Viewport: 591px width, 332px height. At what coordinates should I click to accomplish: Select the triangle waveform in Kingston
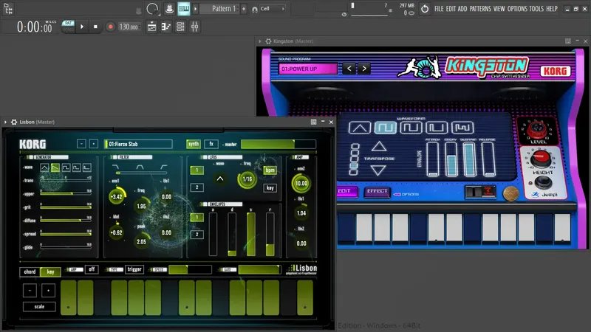click(359, 128)
